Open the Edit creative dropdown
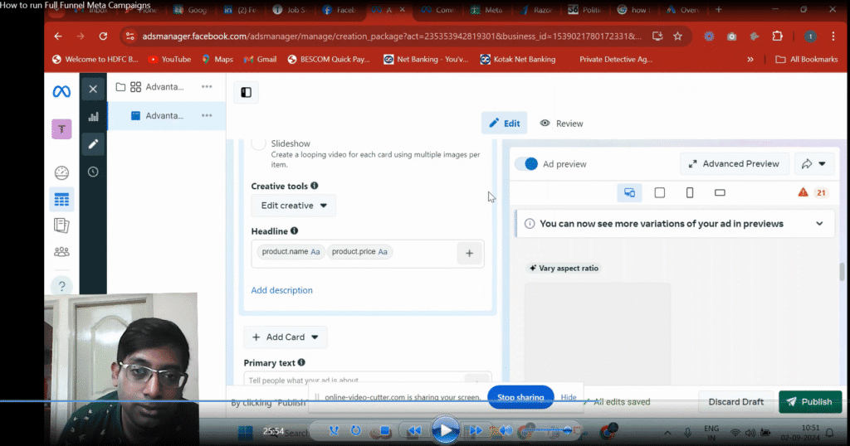 coord(294,206)
